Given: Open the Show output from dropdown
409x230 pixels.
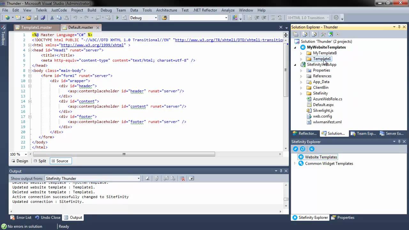Looking at the screenshot, I should 138,179.
